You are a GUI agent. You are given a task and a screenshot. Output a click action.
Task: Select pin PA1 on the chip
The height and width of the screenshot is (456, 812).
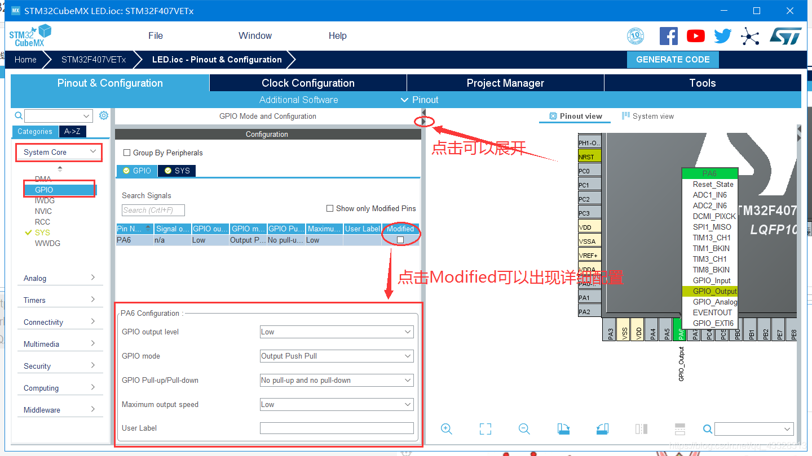(589, 298)
